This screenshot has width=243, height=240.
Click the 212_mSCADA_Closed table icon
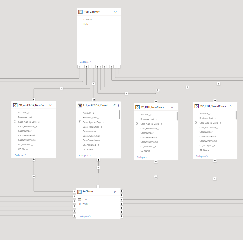coord(80,105)
